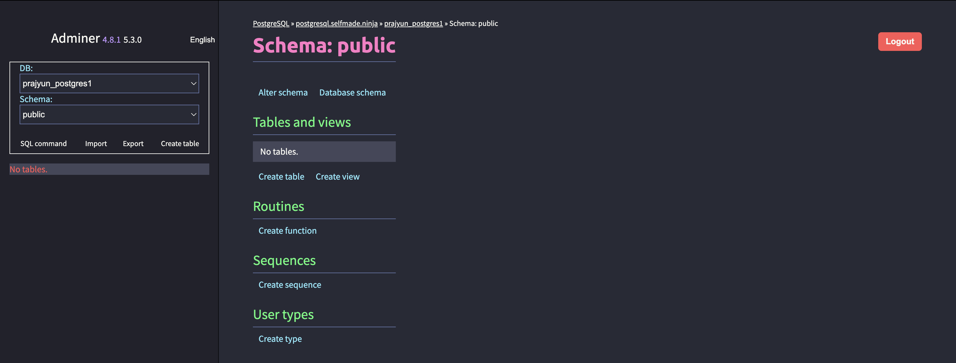Click the 4.8.1 version link
The image size is (956, 363).
click(x=111, y=40)
